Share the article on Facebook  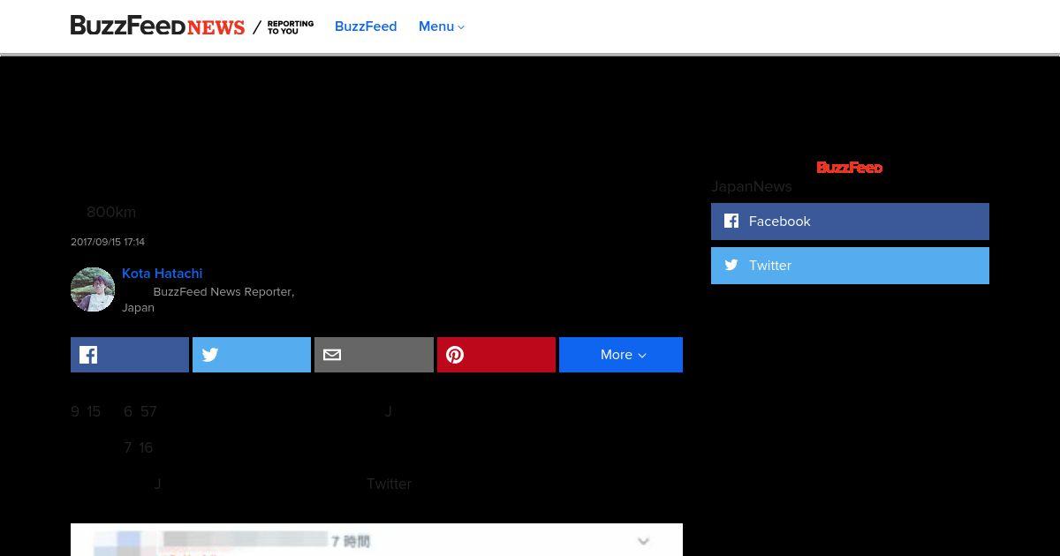[x=130, y=355]
